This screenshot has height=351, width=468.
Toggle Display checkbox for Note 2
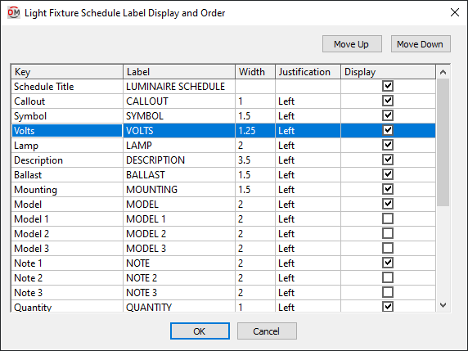pyautogui.click(x=388, y=277)
